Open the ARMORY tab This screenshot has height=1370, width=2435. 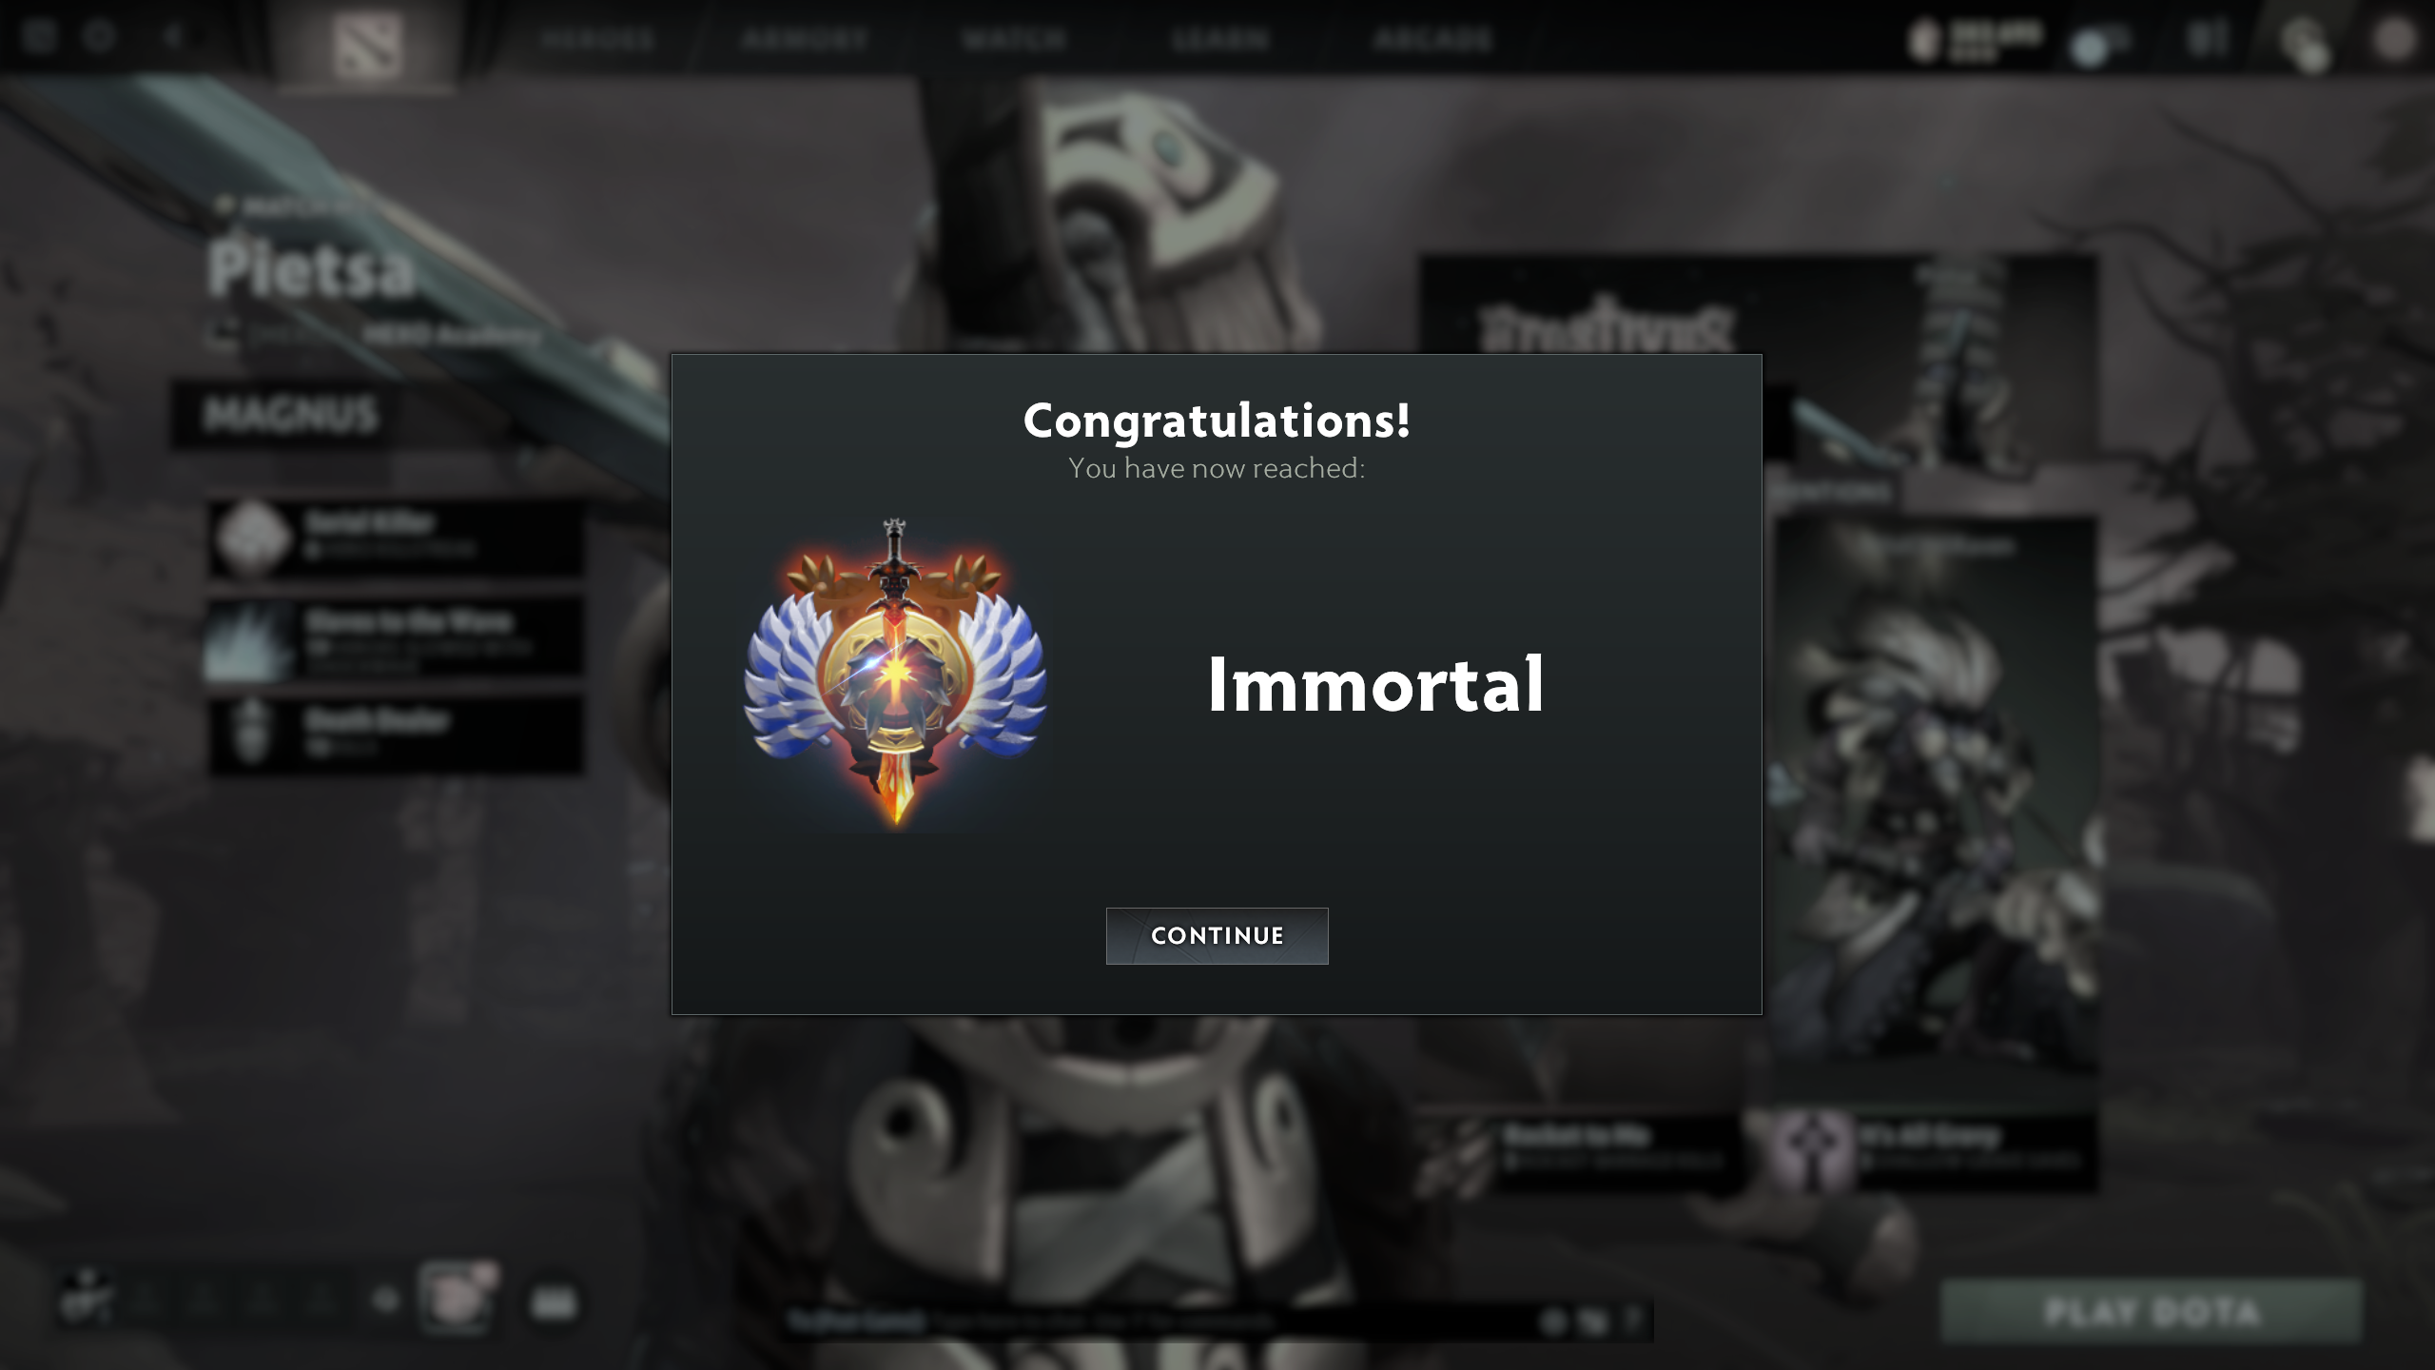click(806, 39)
